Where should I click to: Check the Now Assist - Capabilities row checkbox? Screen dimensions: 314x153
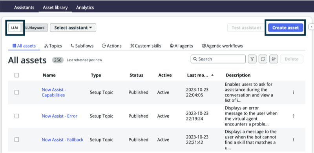coord(16,92)
